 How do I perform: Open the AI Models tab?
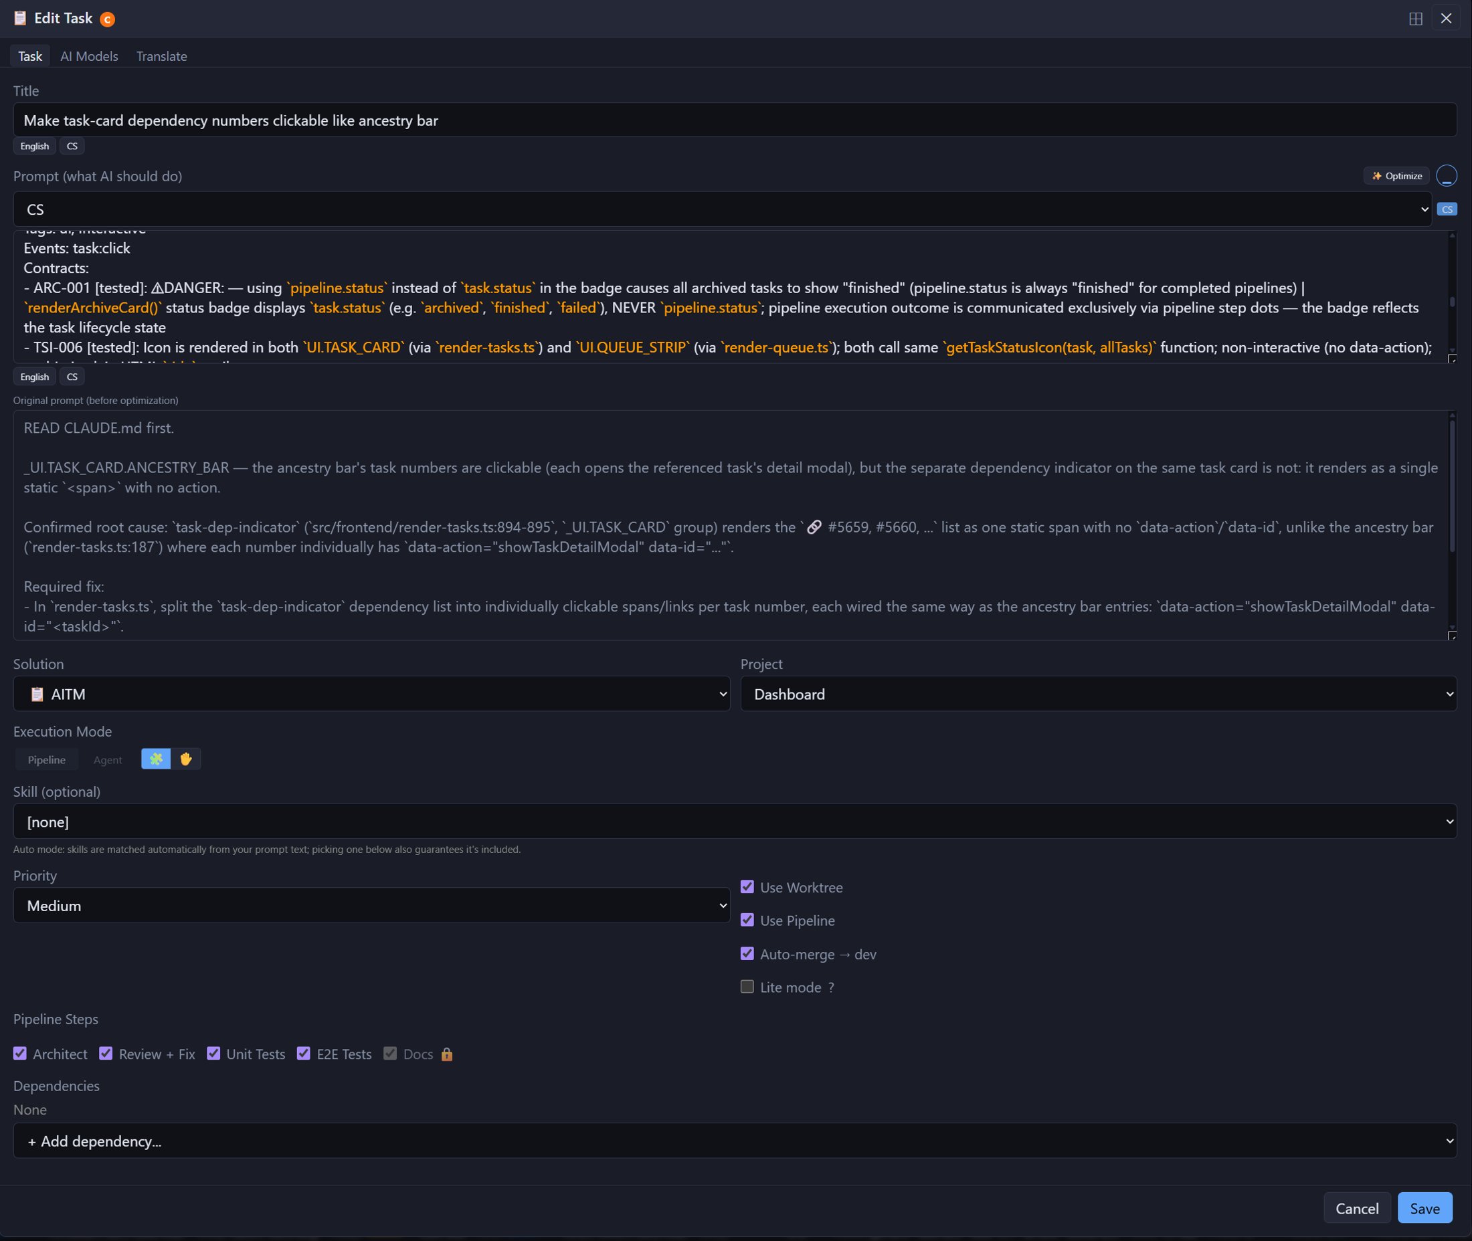point(90,56)
